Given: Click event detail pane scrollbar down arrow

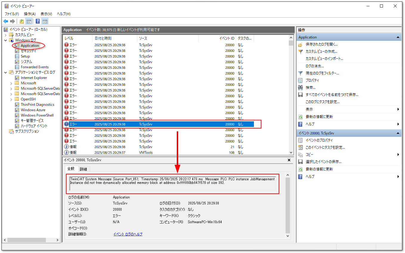Looking at the screenshot, I should coord(288,236).
